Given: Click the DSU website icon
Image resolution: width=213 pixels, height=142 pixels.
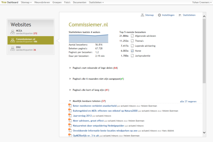Looking at the screenshot, I should click(x=13, y=49).
